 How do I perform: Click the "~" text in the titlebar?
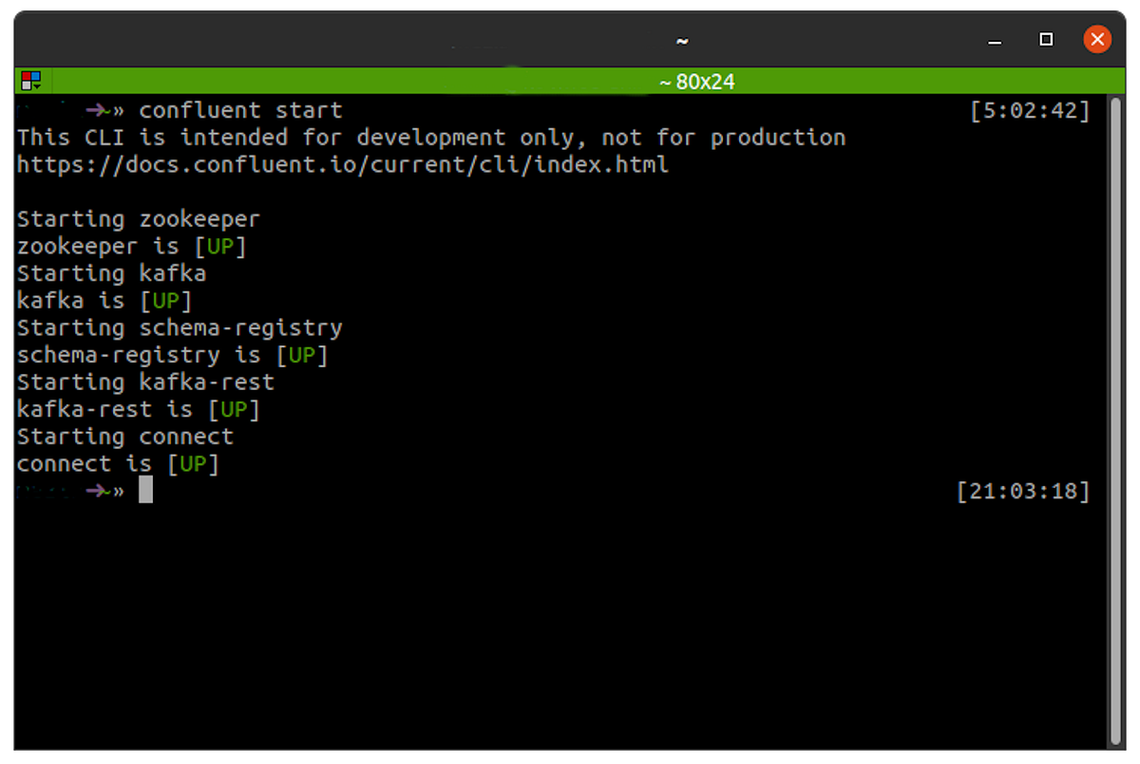pos(681,40)
